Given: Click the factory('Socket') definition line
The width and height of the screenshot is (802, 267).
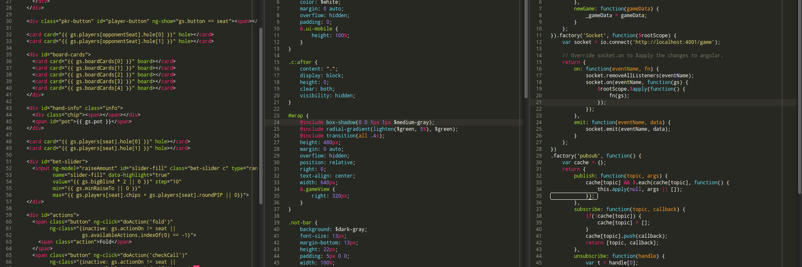Looking at the screenshot, I should tap(613, 36).
